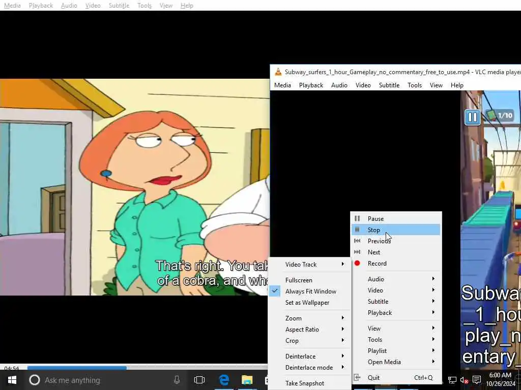Launch Microsoft Edge from taskbar
The image size is (521, 390).
point(224,380)
